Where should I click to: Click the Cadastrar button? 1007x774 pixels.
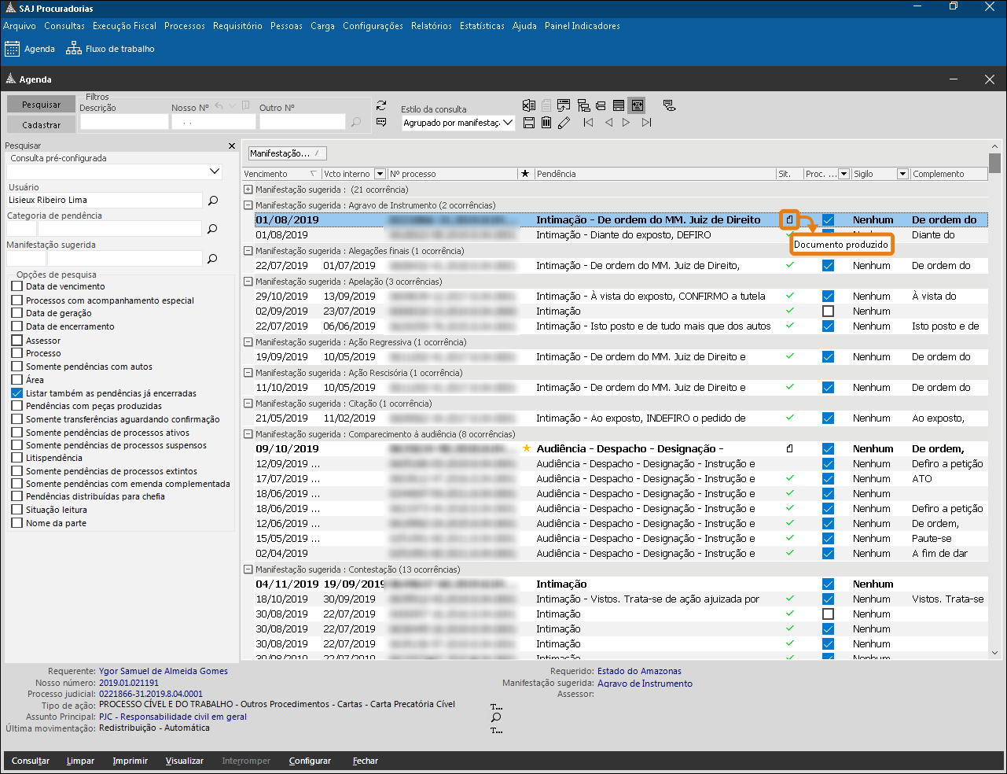42,125
